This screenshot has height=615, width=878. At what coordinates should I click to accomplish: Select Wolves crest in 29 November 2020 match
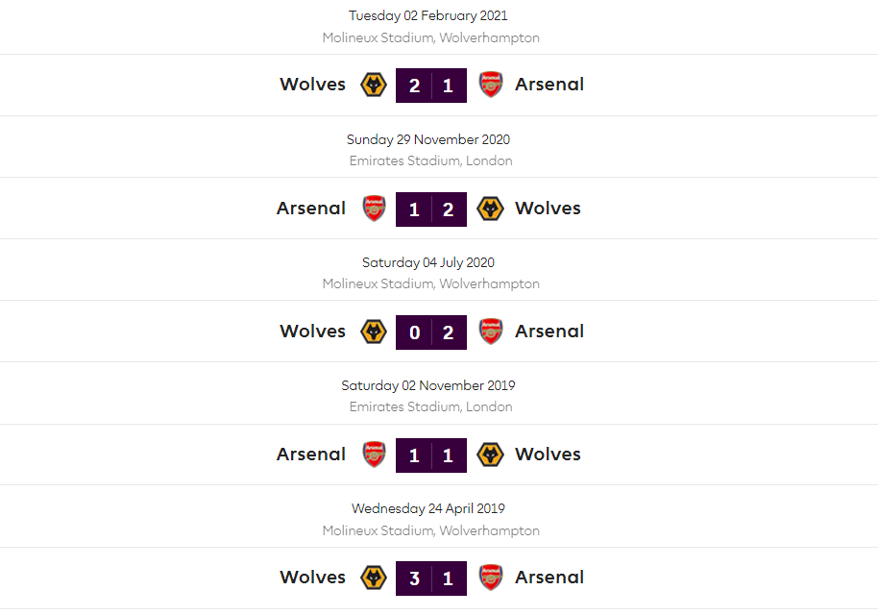click(x=491, y=209)
